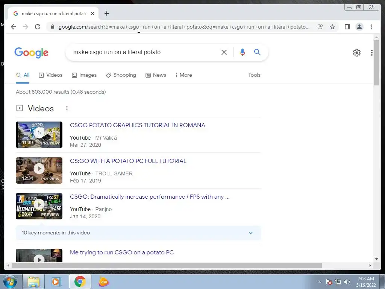Open the Windows Start menu
This screenshot has width=385, height=289.
point(10,281)
